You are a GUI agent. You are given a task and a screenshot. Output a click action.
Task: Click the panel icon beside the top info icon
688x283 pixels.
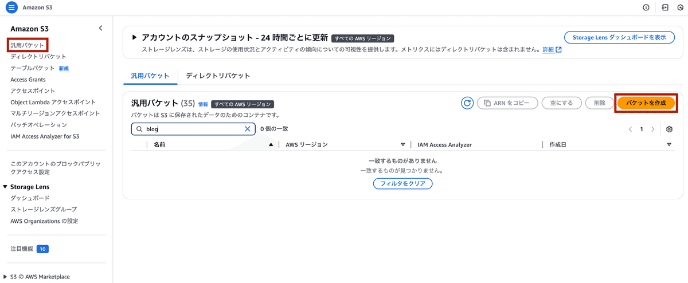[665, 7]
